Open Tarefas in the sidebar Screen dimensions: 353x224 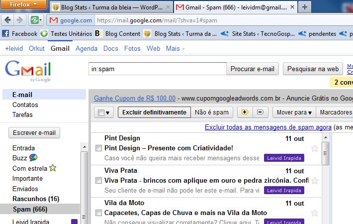tap(22, 114)
